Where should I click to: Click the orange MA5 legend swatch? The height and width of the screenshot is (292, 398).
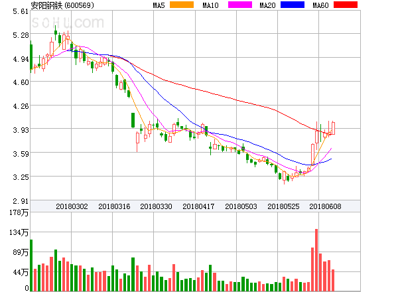[182, 5]
